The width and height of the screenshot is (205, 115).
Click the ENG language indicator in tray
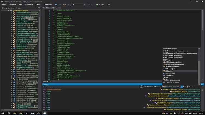(195, 113)
